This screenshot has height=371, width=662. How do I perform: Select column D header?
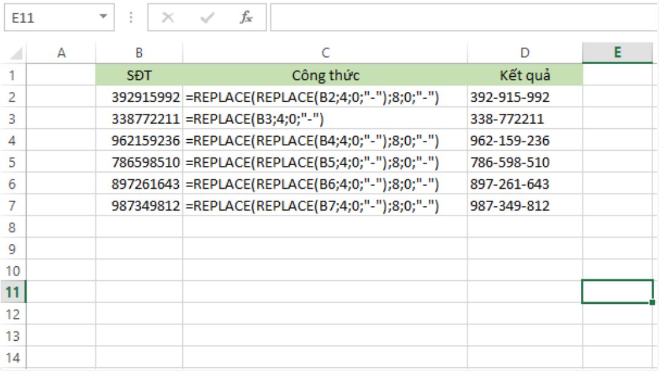click(525, 53)
